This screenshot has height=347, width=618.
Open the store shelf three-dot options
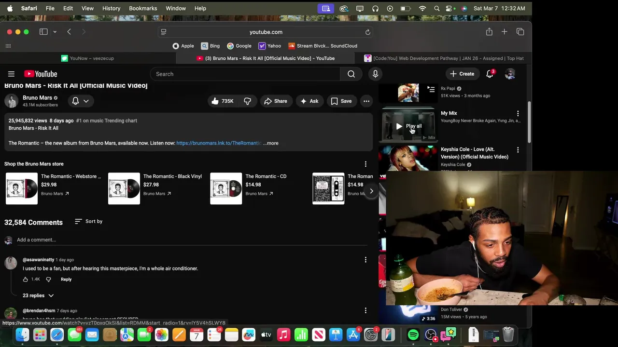click(x=365, y=164)
